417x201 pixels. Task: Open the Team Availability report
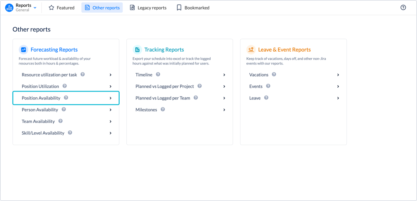pos(38,121)
